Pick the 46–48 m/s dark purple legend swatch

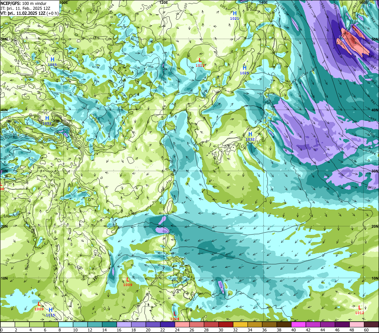tap(342, 324)
